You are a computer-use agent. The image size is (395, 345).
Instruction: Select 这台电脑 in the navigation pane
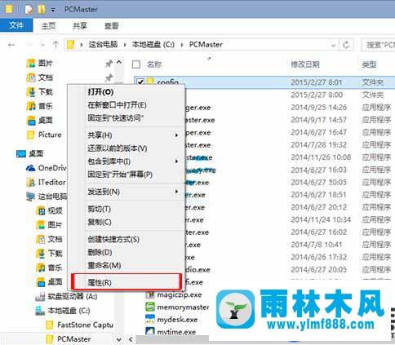pos(47,197)
